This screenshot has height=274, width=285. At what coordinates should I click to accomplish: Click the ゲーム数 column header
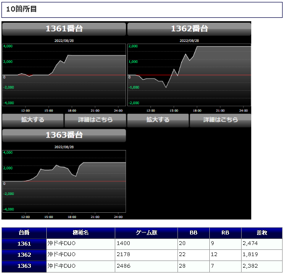pyautogui.click(x=146, y=233)
